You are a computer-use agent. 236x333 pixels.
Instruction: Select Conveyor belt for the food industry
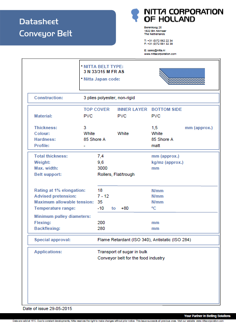point(131,258)
